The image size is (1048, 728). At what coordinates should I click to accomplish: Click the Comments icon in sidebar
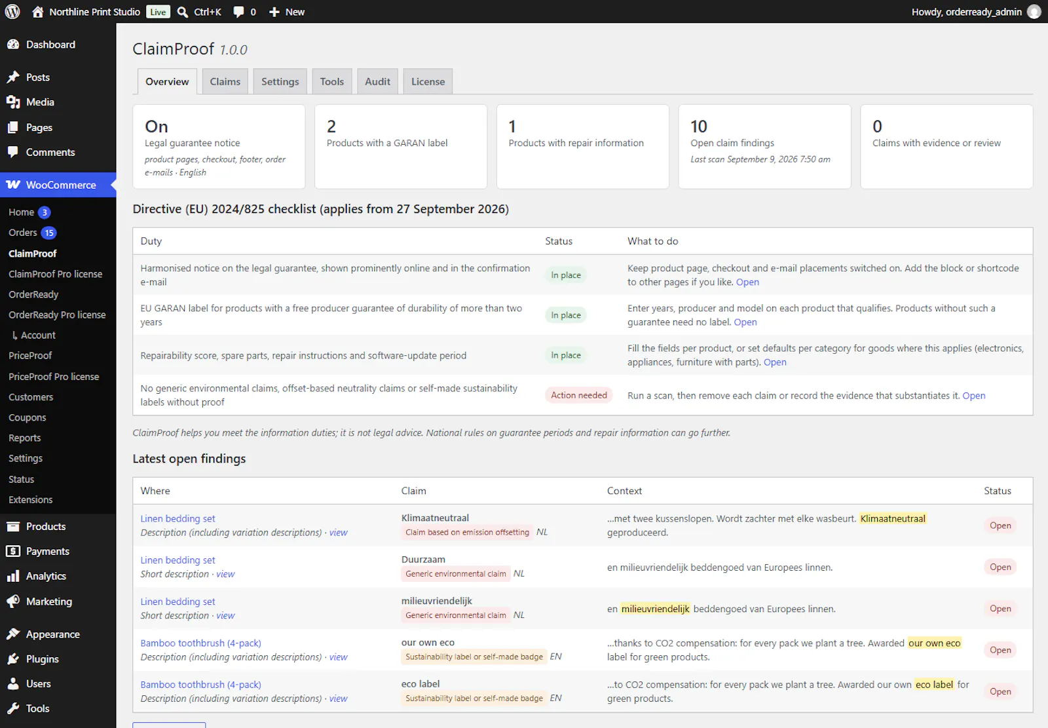coord(13,152)
